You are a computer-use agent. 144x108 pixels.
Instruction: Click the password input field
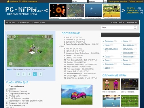click(x=96, y=1)
